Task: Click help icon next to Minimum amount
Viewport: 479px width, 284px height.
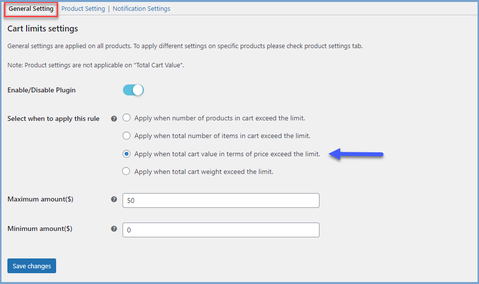Action: pos(114,228)
